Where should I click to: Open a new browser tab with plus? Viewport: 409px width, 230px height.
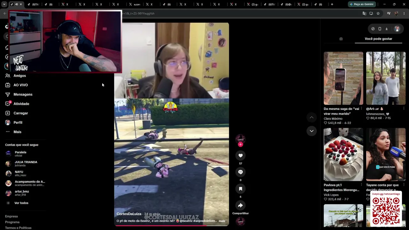pos(332,4)
